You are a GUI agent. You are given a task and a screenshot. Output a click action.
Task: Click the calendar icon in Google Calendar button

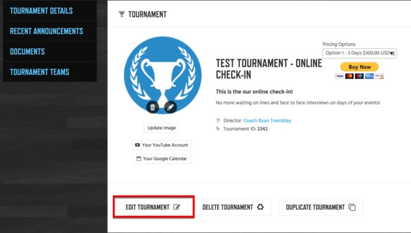(139, 159)
